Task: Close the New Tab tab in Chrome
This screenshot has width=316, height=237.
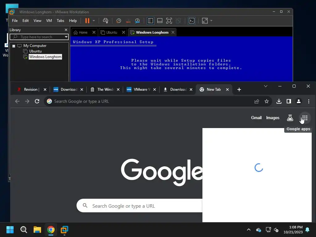Action: click(x=227, y=89)
